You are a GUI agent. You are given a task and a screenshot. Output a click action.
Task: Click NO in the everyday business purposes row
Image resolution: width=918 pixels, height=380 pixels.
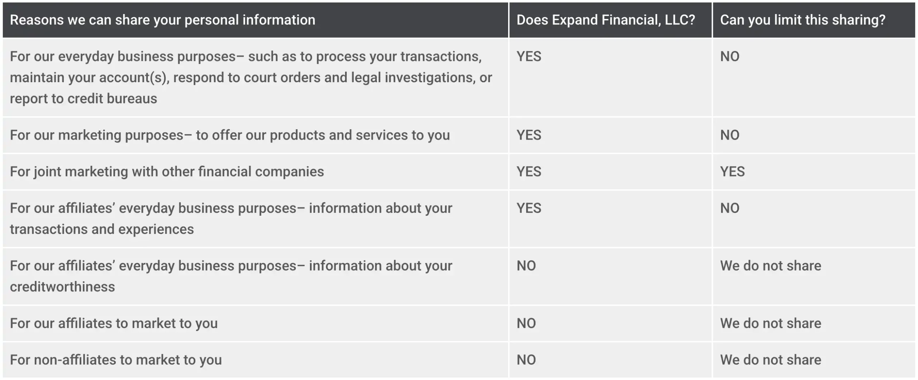tap(729, 57)
